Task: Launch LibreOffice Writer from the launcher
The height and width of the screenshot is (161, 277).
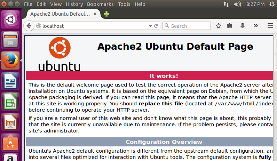Action: (10, 81)
